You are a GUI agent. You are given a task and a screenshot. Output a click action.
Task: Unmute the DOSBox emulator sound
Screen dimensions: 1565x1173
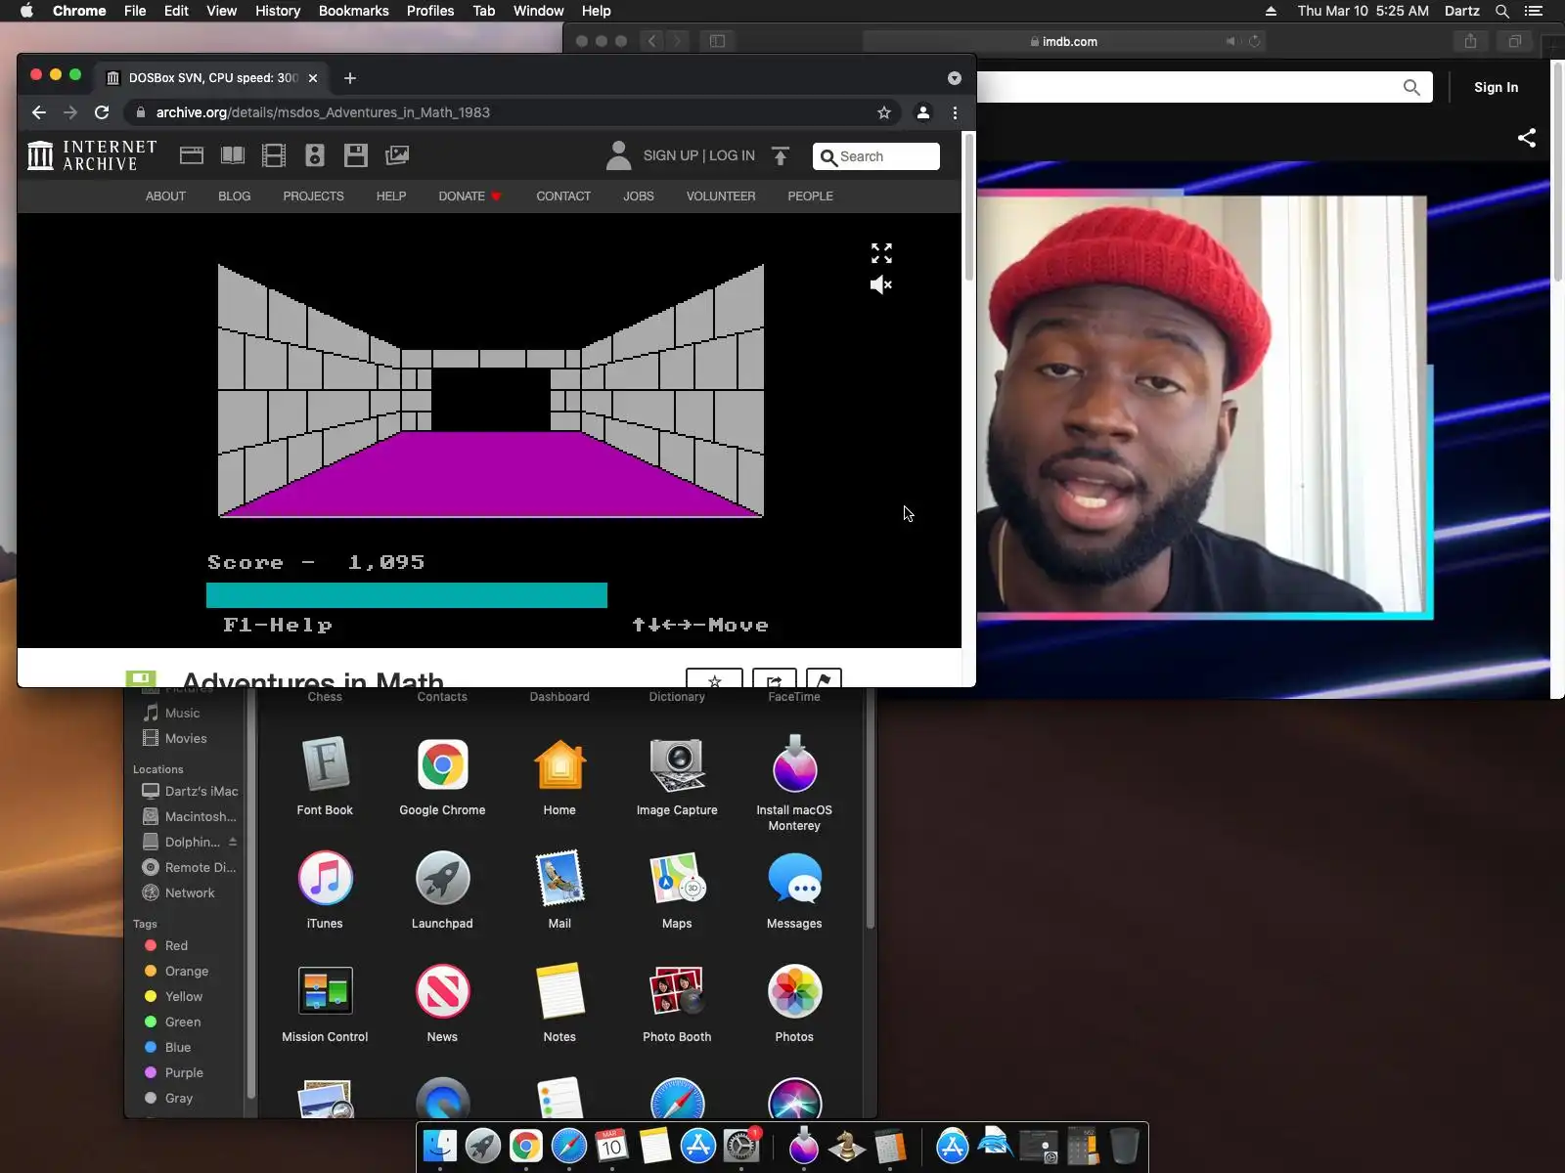[x=881, y=284]
